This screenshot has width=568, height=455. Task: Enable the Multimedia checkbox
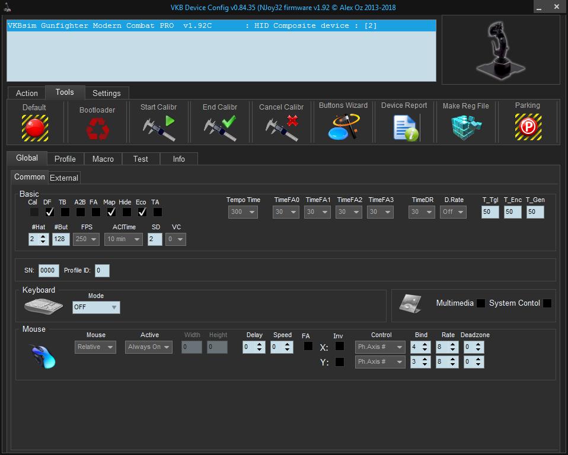tap(481, 303)
